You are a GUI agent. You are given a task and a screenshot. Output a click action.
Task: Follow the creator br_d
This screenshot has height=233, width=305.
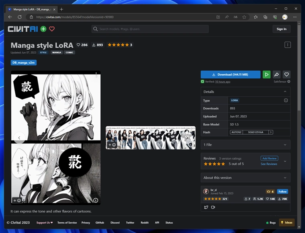coord(283,192)
